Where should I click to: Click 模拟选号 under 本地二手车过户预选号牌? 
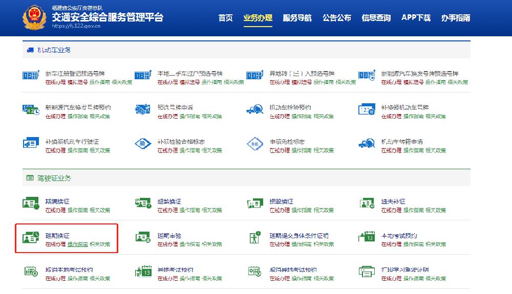(189, 82)
